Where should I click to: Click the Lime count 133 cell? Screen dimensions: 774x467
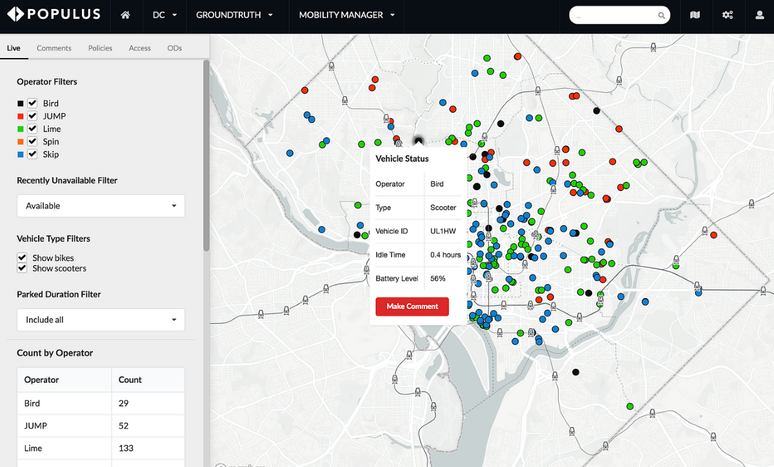click(148, 448)
